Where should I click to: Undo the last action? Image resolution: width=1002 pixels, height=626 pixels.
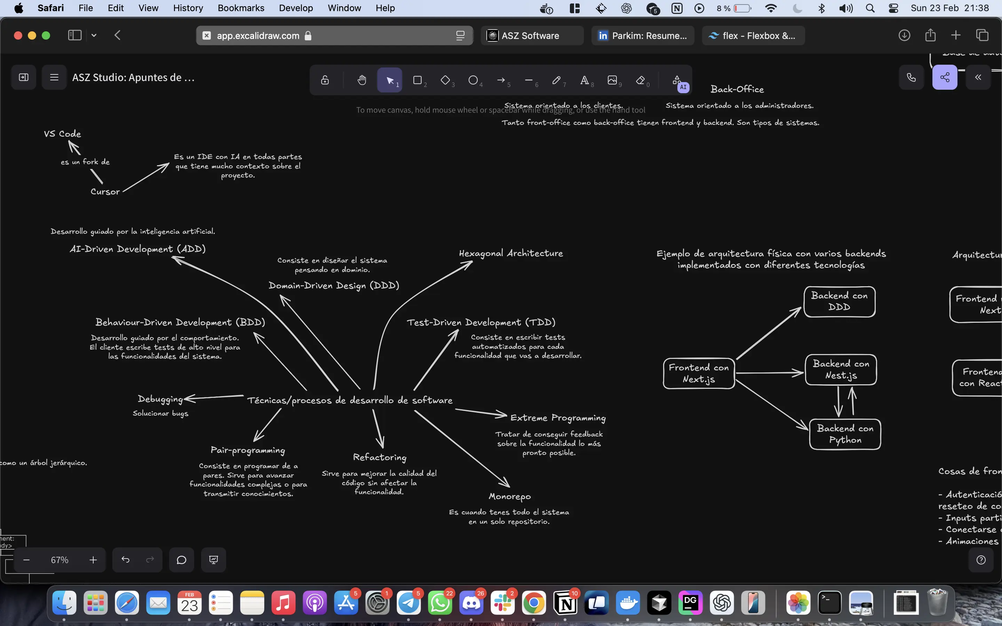pos(126,560)
